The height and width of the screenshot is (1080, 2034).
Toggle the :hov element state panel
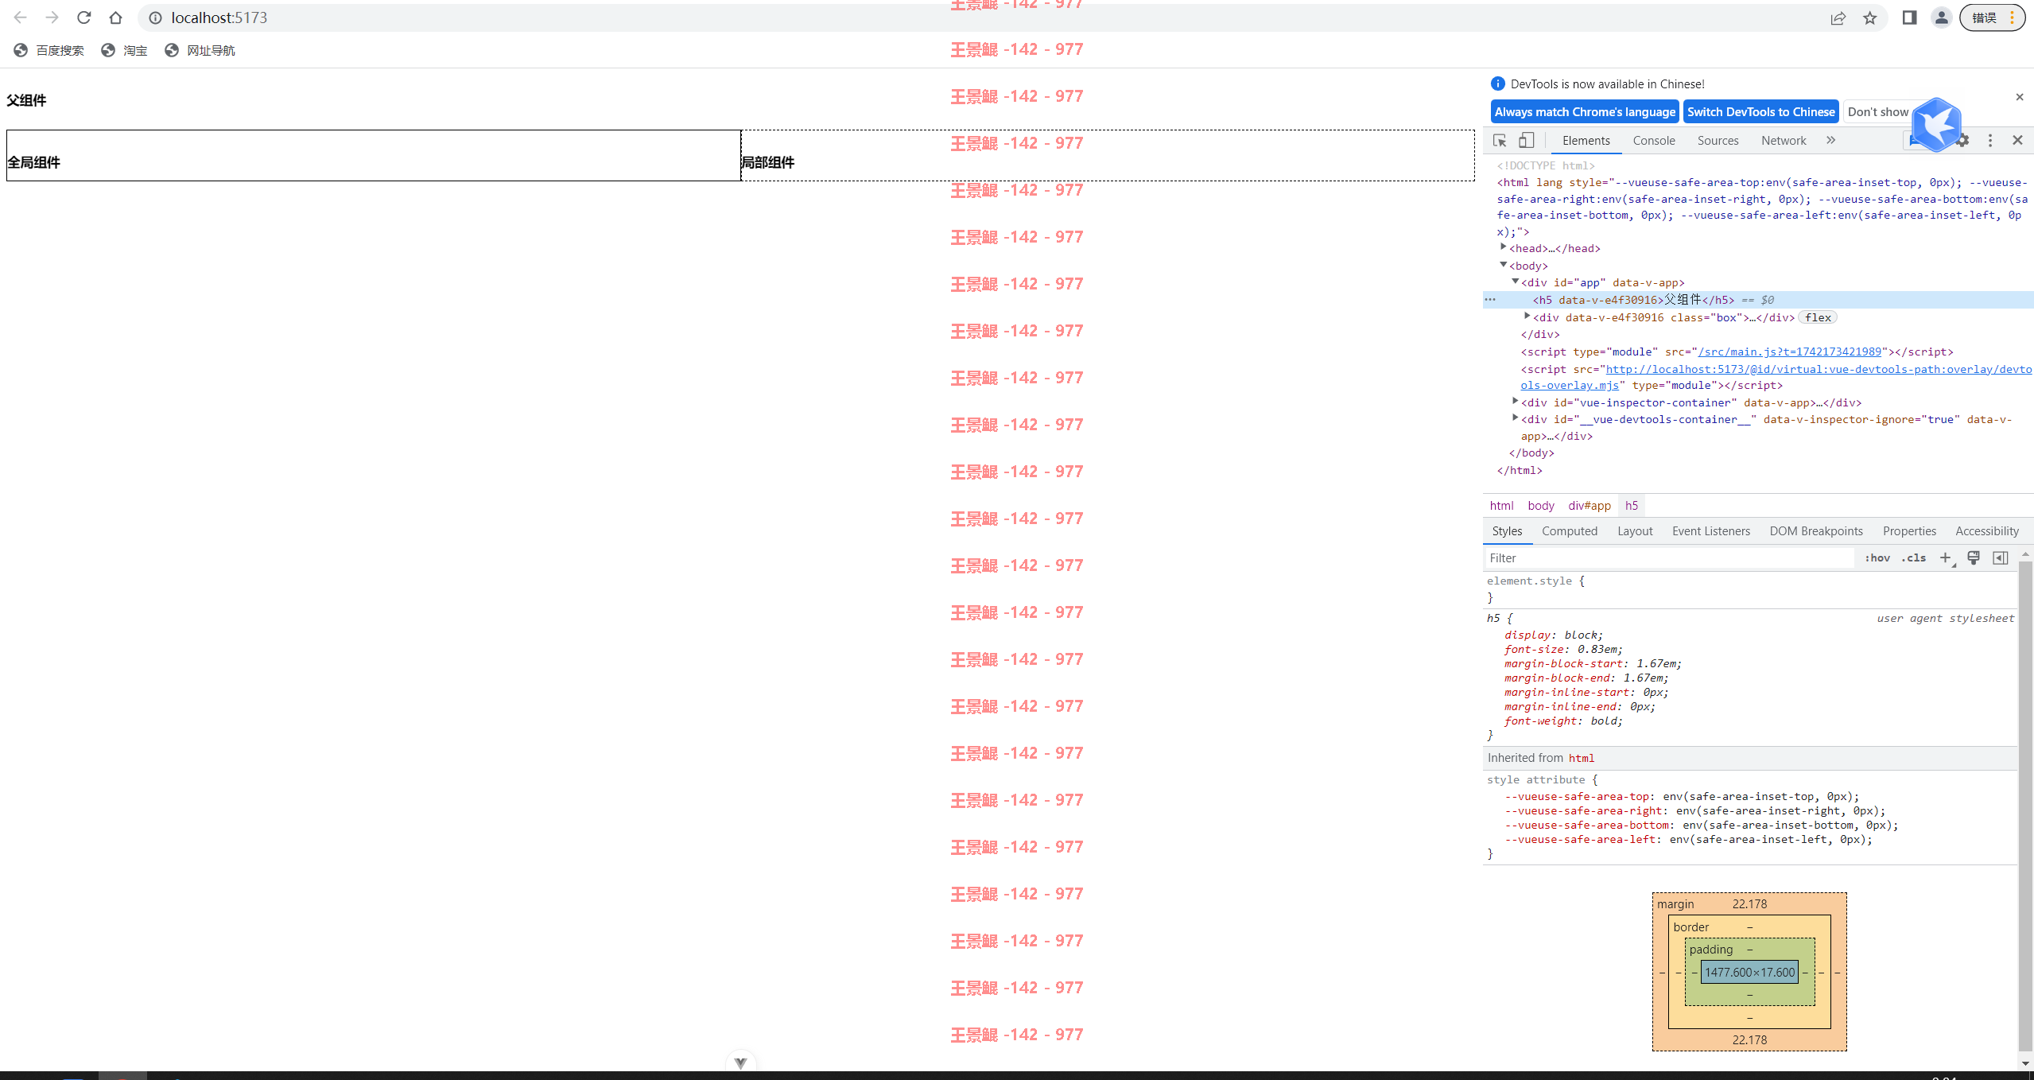tap(1877, 558)
